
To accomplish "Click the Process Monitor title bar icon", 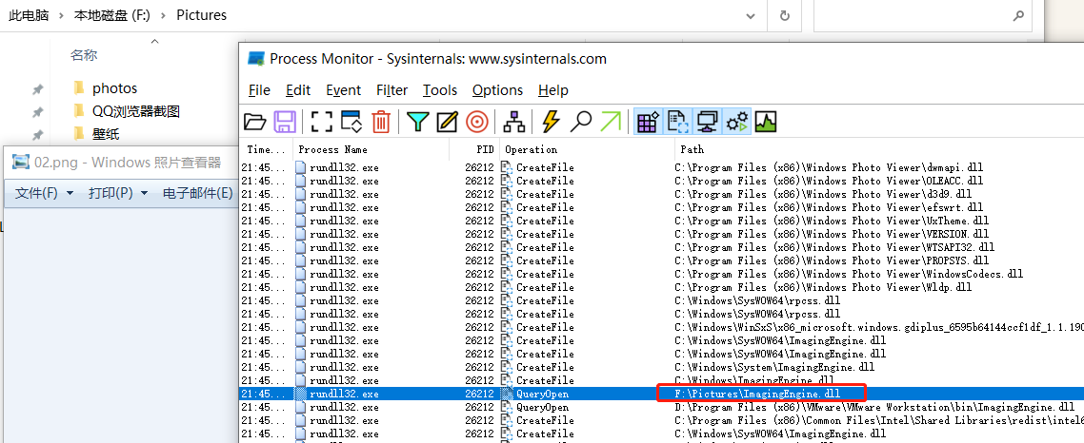I will (256, 59).
